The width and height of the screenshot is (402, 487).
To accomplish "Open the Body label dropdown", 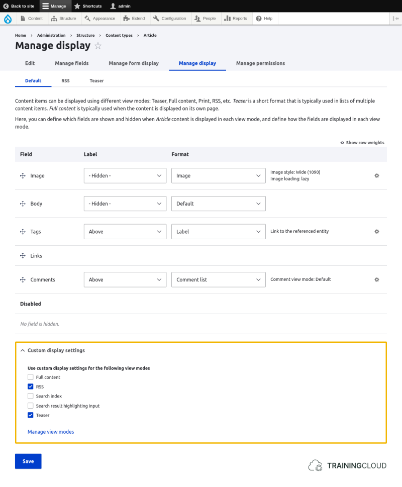I will point(125,204).
